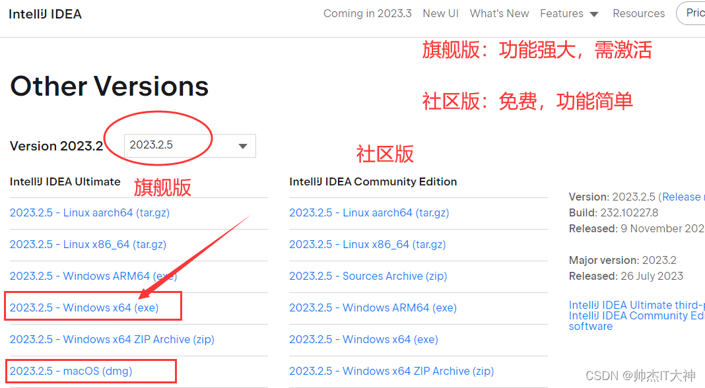The width and height of the screenshot is (705, 388).
Task: Click the version dropdown arrow
Action: [243, 146]
